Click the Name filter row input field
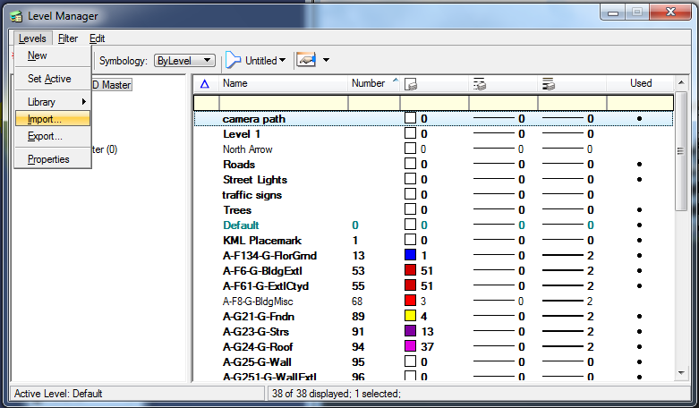This screenshot has width=699, height=408. [283, 103]
